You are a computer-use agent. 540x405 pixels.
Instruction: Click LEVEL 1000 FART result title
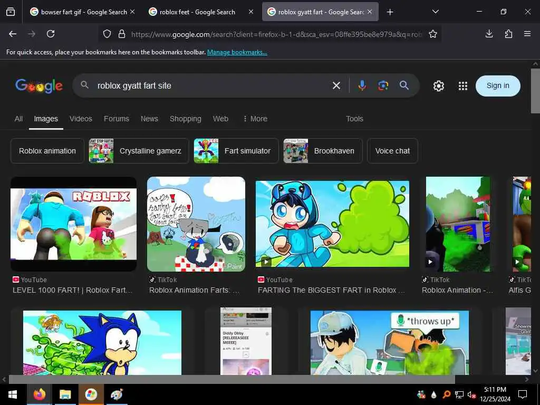(72, 291)
